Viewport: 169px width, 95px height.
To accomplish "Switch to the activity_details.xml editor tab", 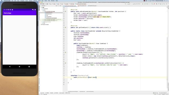I will pyautogui.click(x=82, y=6).
